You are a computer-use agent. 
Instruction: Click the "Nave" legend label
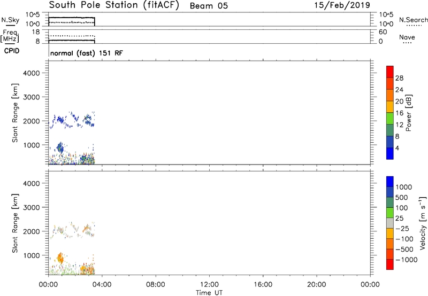(407, 37)
